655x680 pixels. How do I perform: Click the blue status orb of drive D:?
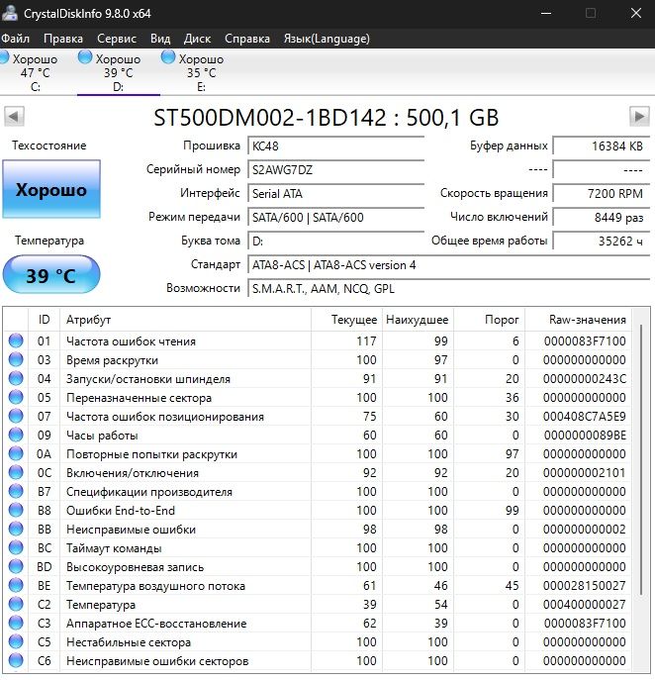(84, 56)
